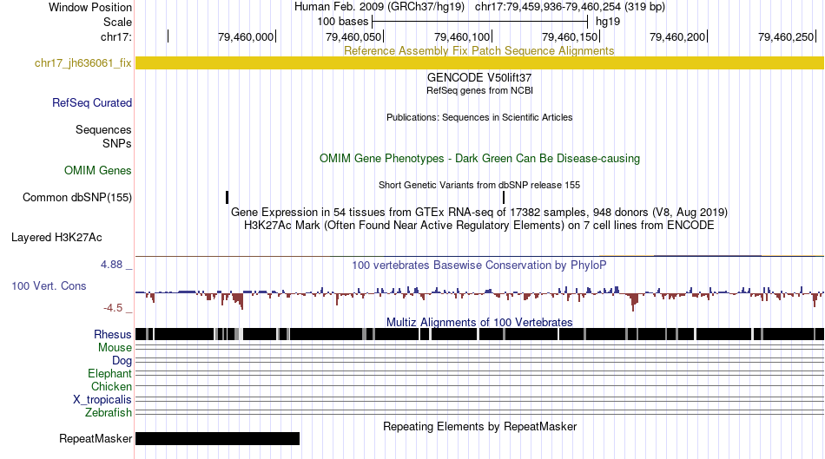The image size is (825, 459).
Task: Select the Mouse alignment row label
Action: [115, 348]
